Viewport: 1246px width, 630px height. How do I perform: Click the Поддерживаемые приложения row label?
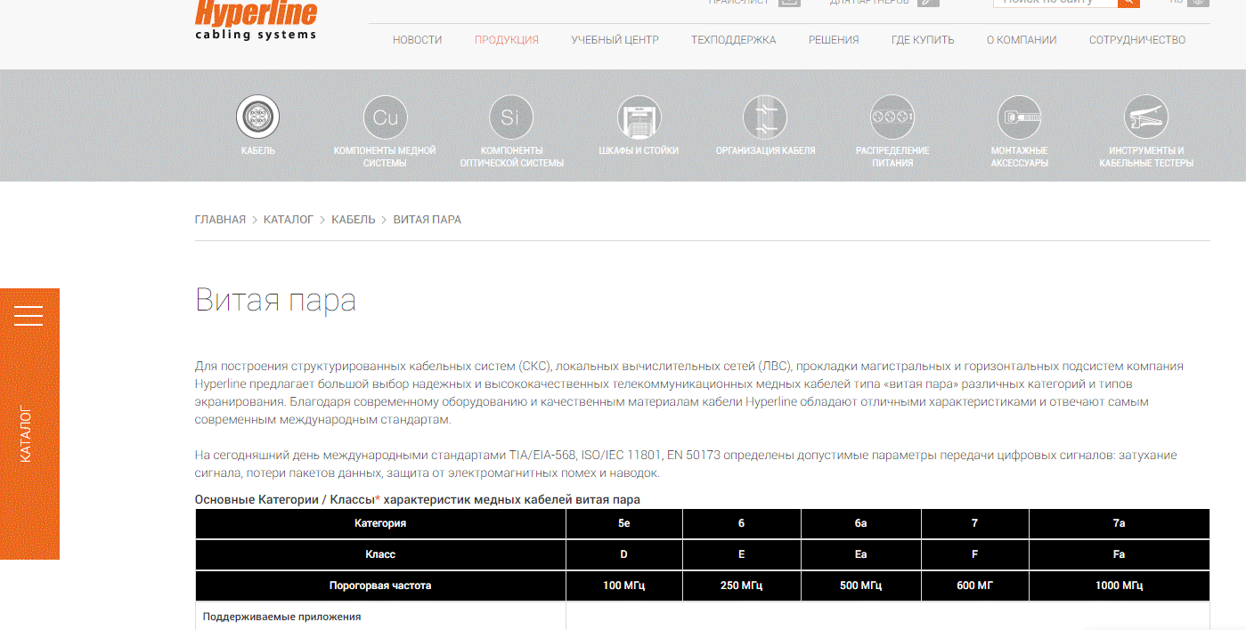[x=282, y=617]
